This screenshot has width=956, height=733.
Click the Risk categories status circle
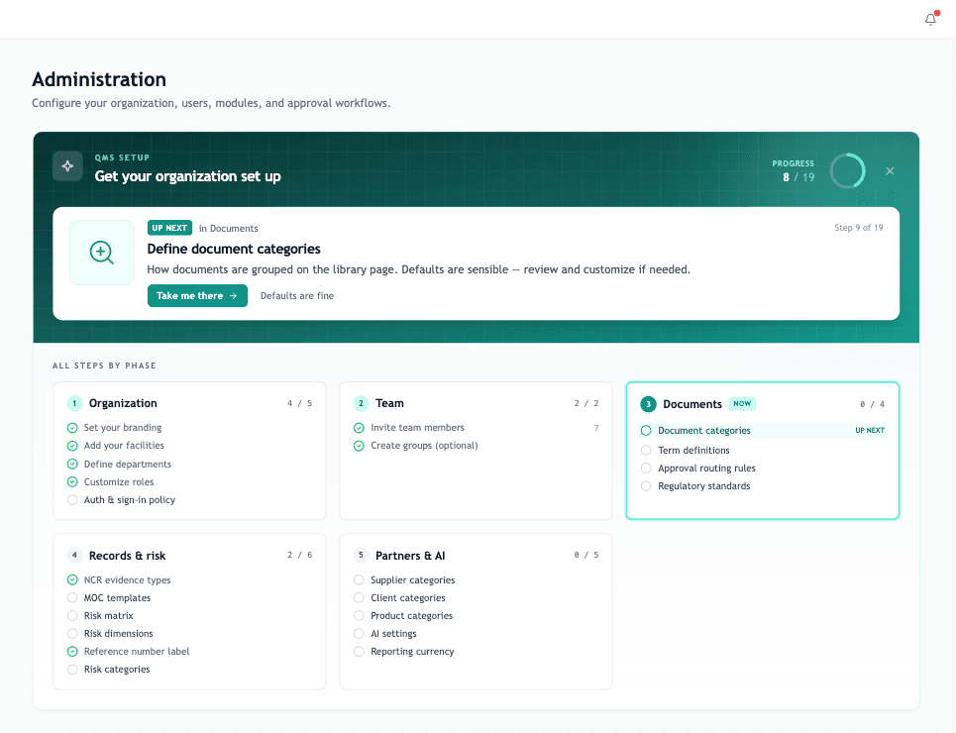pos(72,670)
